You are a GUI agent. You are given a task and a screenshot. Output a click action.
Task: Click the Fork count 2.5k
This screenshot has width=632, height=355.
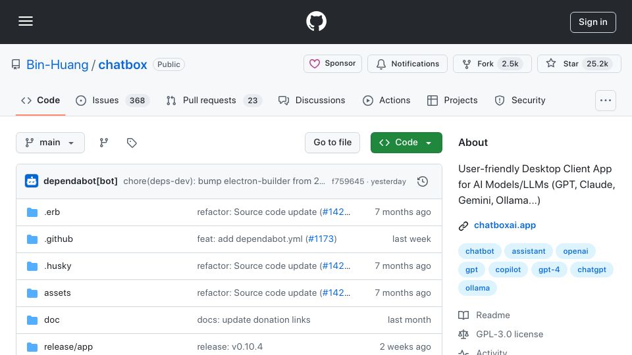tap(510, 64)
